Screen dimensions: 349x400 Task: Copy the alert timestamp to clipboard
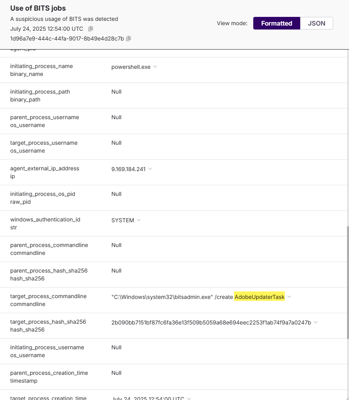(x=91, y=29)
